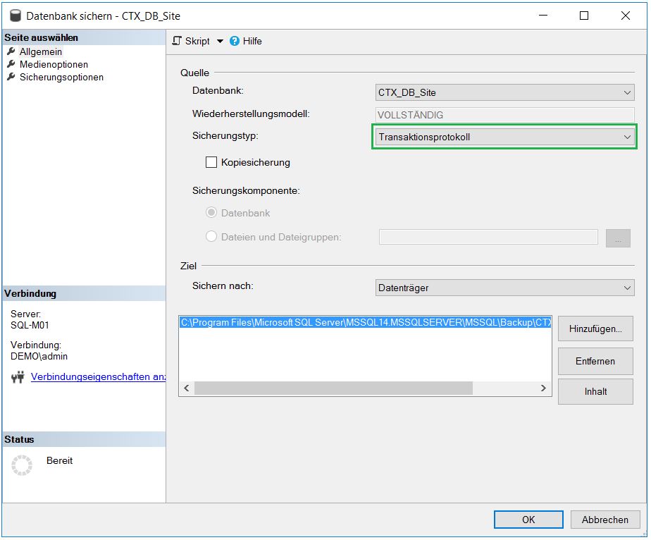Viewport: 651px width, 540px height.
Task: Confirm the backup with OK
Action: coord(528,520)
